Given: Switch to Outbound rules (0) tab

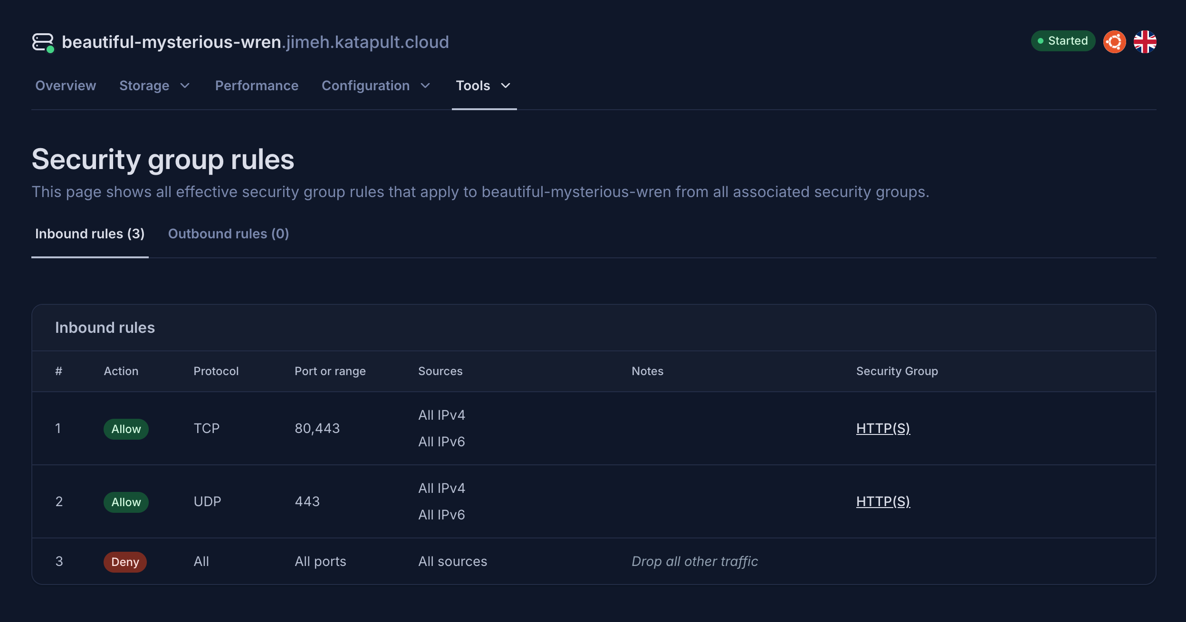Looking at the screenshot, I should 229,234.
